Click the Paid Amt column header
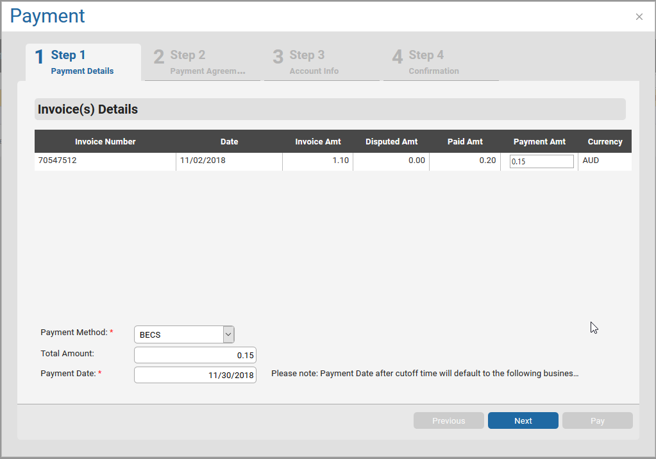The height and width of the screenshot is (459, 656). [465, 141]
